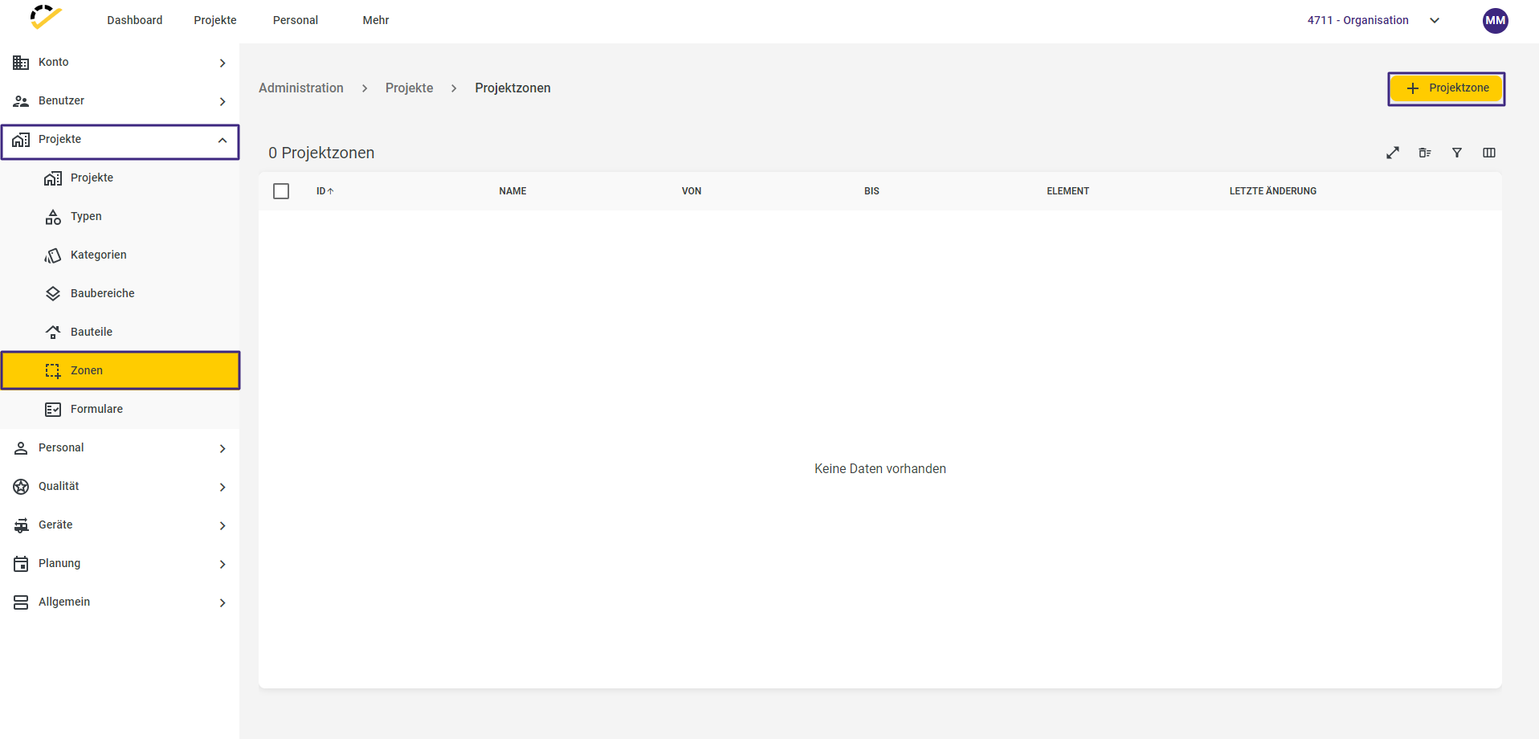Viewport: 1539px width, 739px height.
Task: Collapse the Projekte sidebar section
Action: pos(120,140)
